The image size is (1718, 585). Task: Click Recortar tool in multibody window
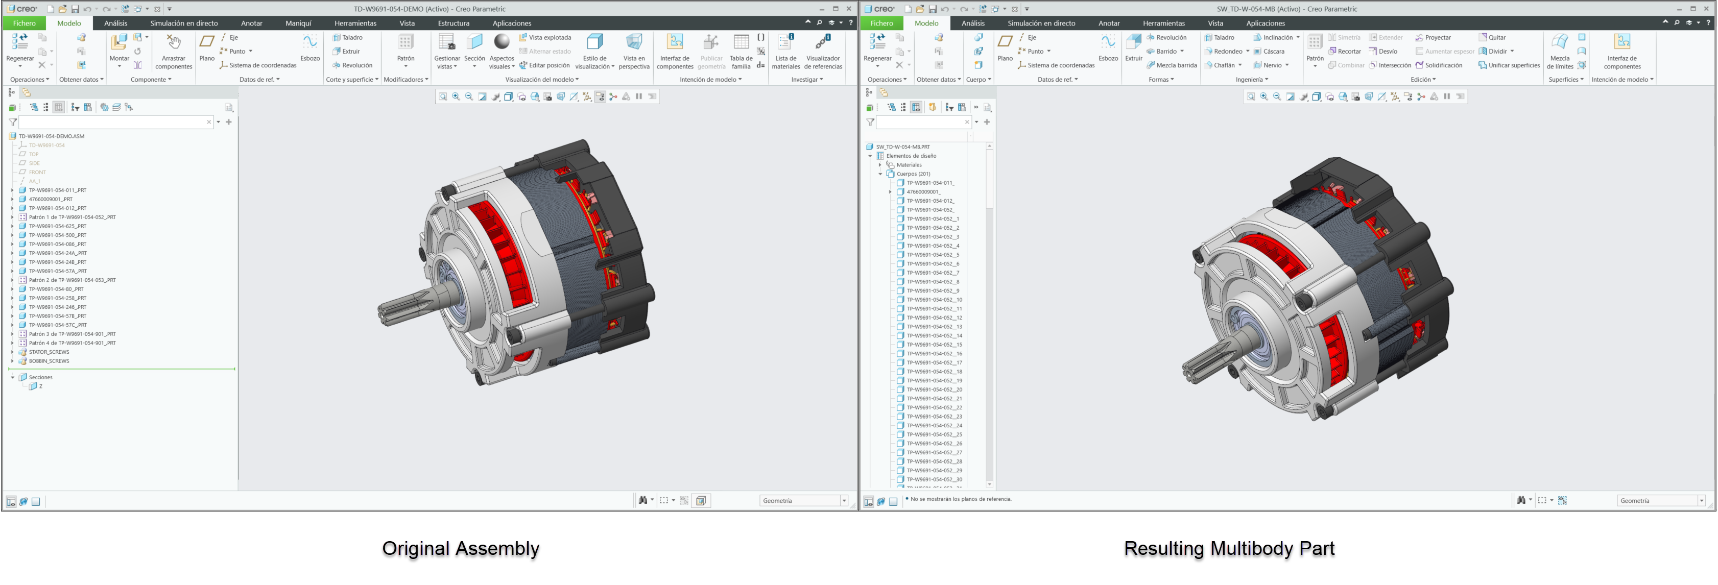(x=1345, y=52)
